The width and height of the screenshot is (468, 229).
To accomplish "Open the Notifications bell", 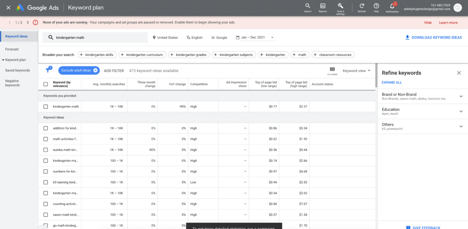I will pos(392,7).
